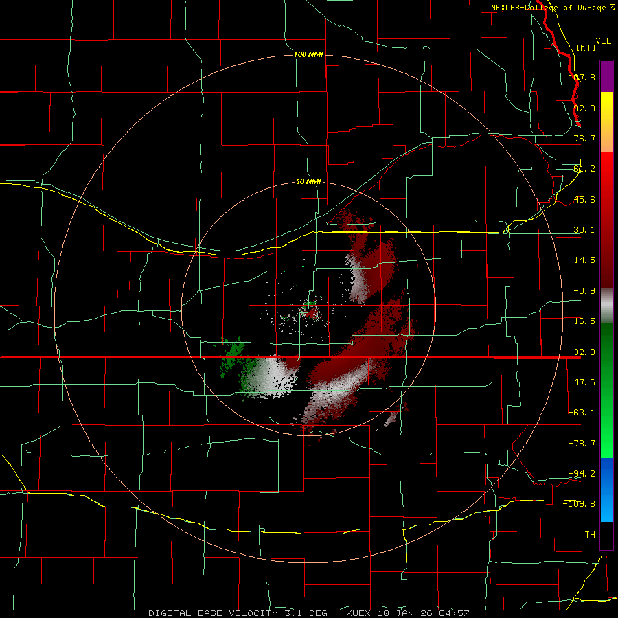618x618 pixels.
Task: Select the NEXLAB-College of DuPage credit text
Action: [552, 8]
